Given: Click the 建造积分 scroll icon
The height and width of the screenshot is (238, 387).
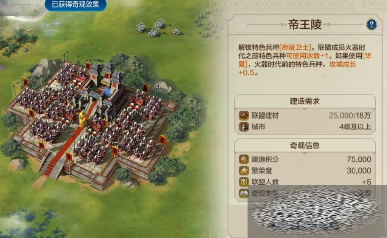Looking at the screenshot, I should click(244, 159).
